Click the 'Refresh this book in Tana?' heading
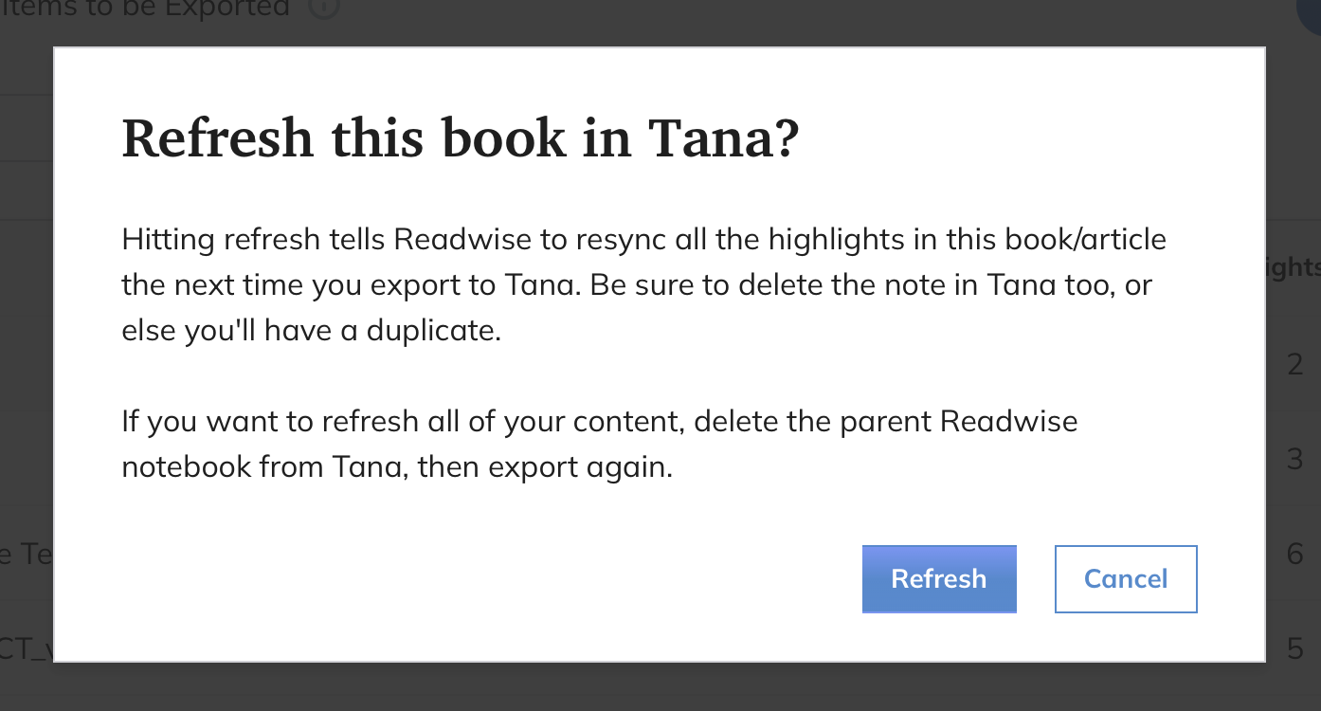The image size is (1321, 711). tap(461, 137)
